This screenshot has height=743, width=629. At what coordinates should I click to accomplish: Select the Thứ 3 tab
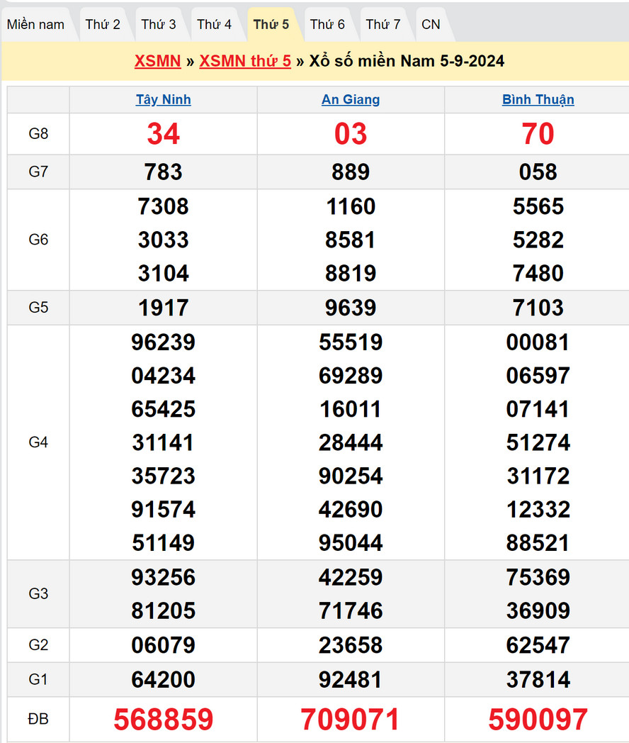(159, 25)
